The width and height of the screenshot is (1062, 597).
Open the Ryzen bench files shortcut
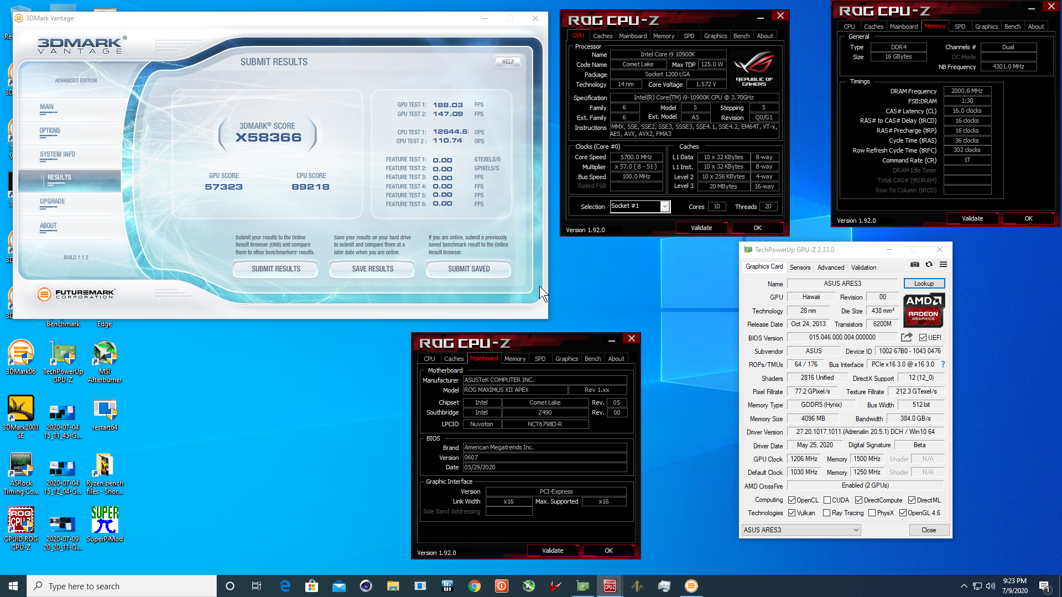pos(105,474)
